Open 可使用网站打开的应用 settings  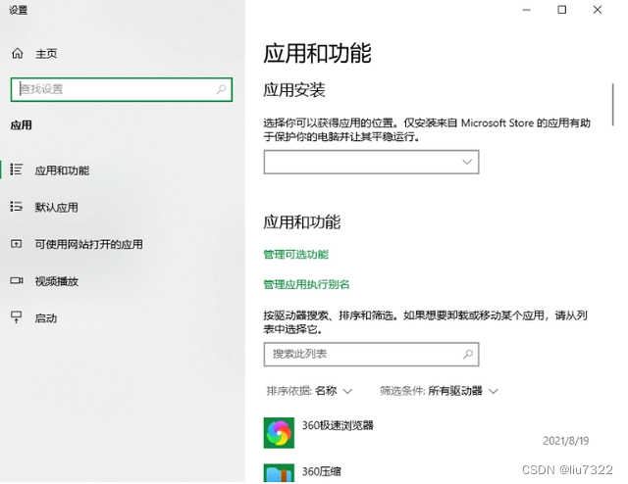point(88,244)
